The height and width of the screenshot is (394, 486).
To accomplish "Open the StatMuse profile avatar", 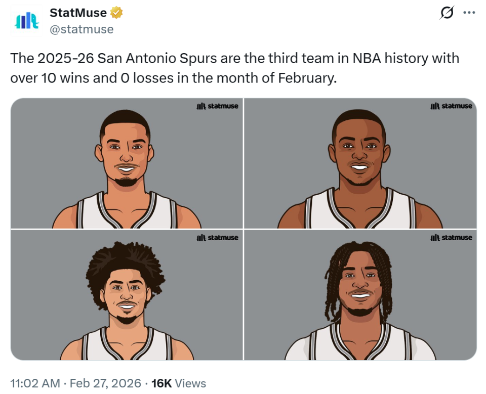I will pyautogui.click(x=25, y=21).
